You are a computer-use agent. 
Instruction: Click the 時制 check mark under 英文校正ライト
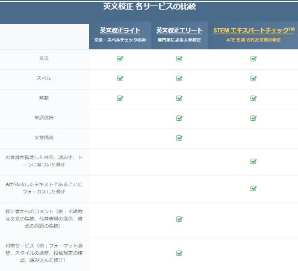coord(120,98)
